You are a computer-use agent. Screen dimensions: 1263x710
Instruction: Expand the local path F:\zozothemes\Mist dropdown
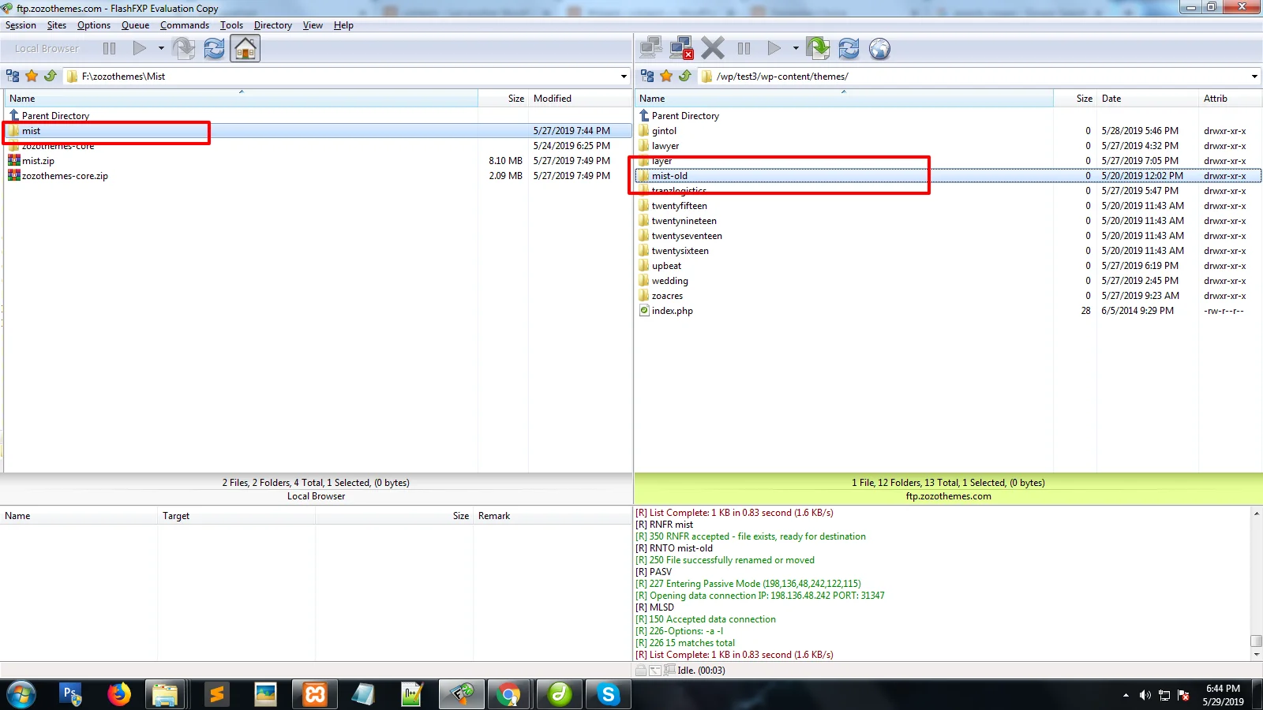tap(624, 77)
